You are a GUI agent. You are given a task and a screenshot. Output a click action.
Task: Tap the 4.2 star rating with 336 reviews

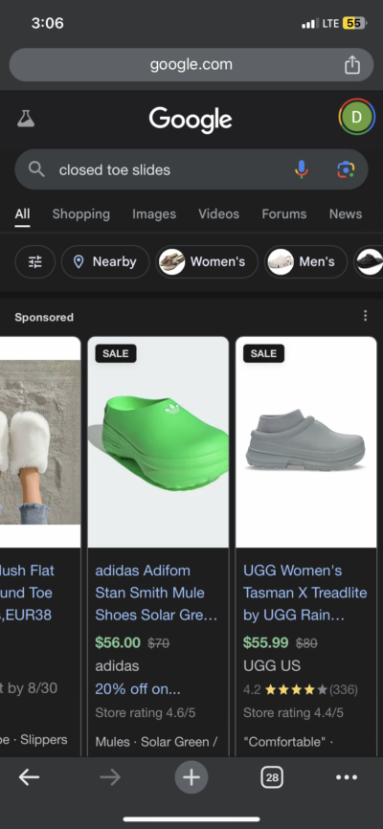(301, 689)
